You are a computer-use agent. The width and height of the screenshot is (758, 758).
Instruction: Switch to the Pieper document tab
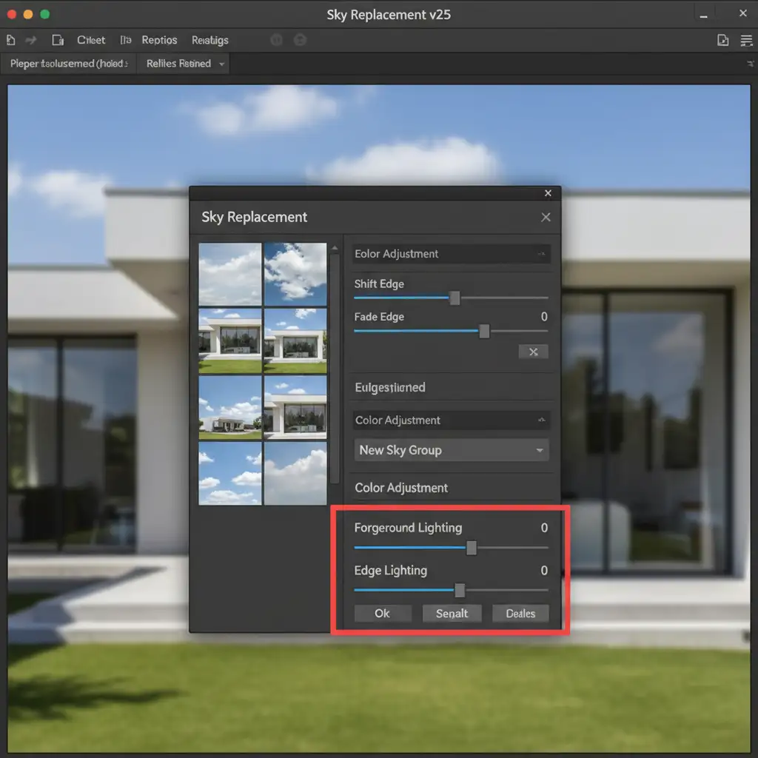click(x=69, y=64)
